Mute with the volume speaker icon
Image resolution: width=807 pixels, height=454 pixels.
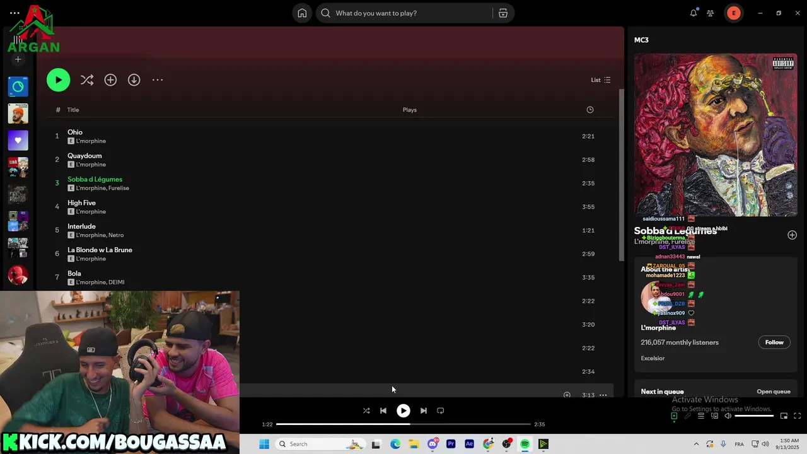[x=728, y=416]
